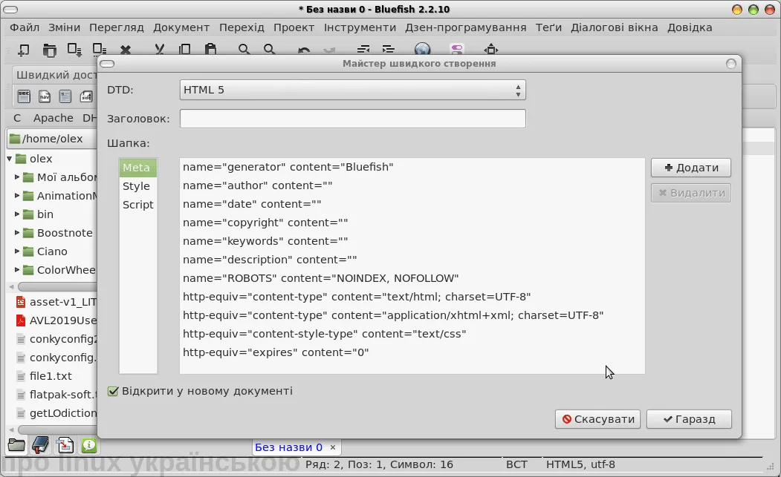The image size is (781, 477).
Task: Open the Перегляд menu
Action: [x=117, y=27]
